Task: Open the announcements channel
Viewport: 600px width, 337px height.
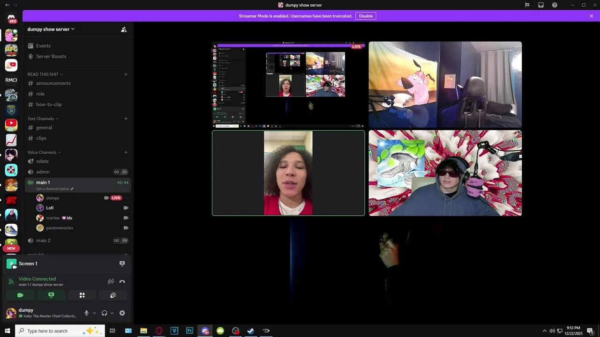Action: [78, 83]
